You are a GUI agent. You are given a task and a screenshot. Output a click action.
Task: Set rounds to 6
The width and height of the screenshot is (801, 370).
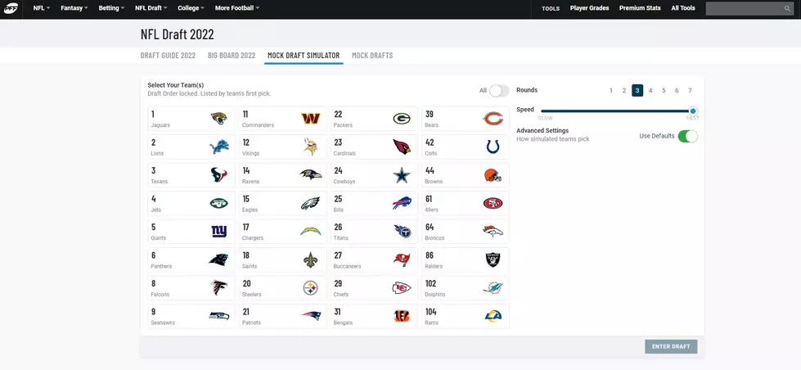[x=677, y=91]
